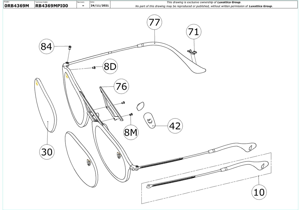Click the yellow horse logo on detached lens
301x210 pixels.
[37, 83]
